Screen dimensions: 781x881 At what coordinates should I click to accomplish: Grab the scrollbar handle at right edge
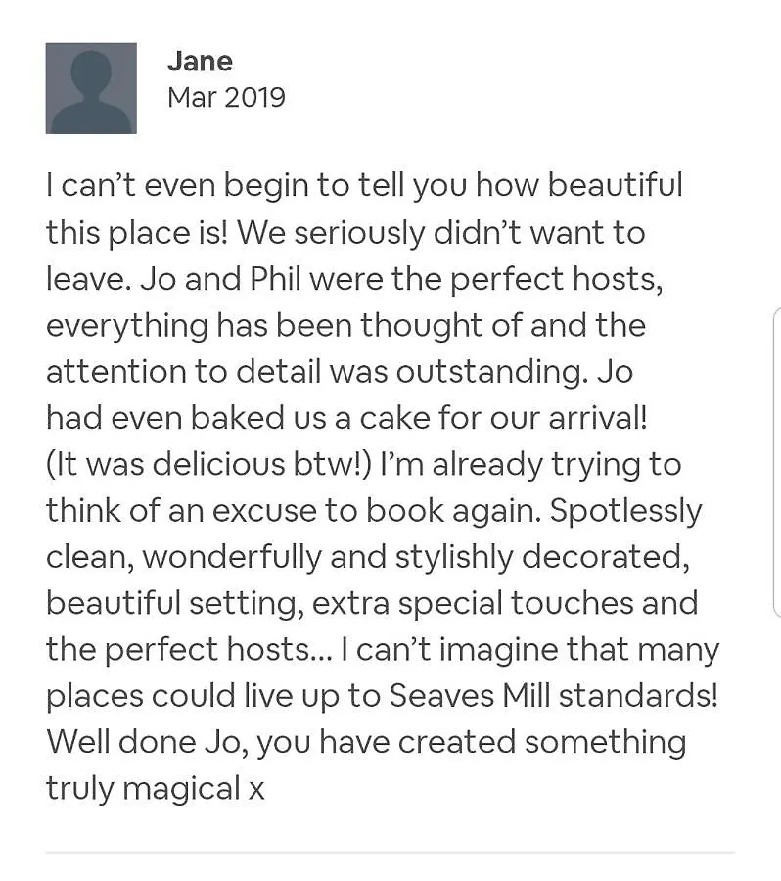point(778,462)
